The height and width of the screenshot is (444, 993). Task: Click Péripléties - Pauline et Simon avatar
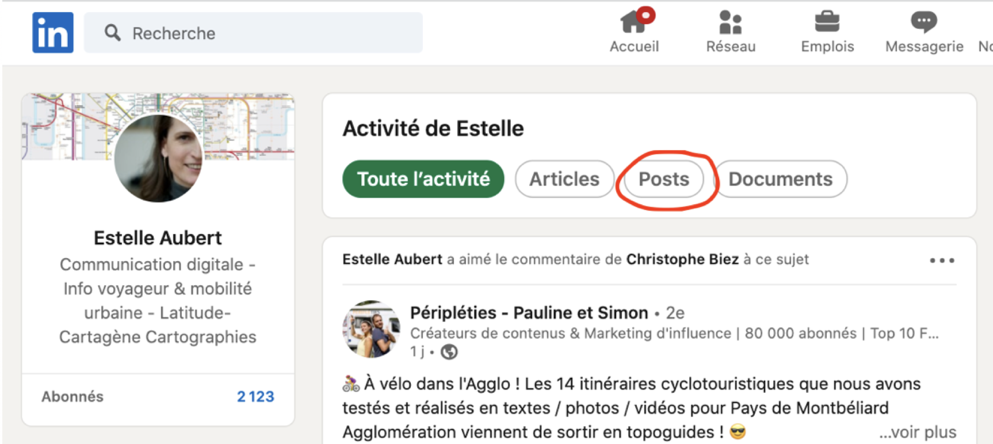[x=371, y=330]
